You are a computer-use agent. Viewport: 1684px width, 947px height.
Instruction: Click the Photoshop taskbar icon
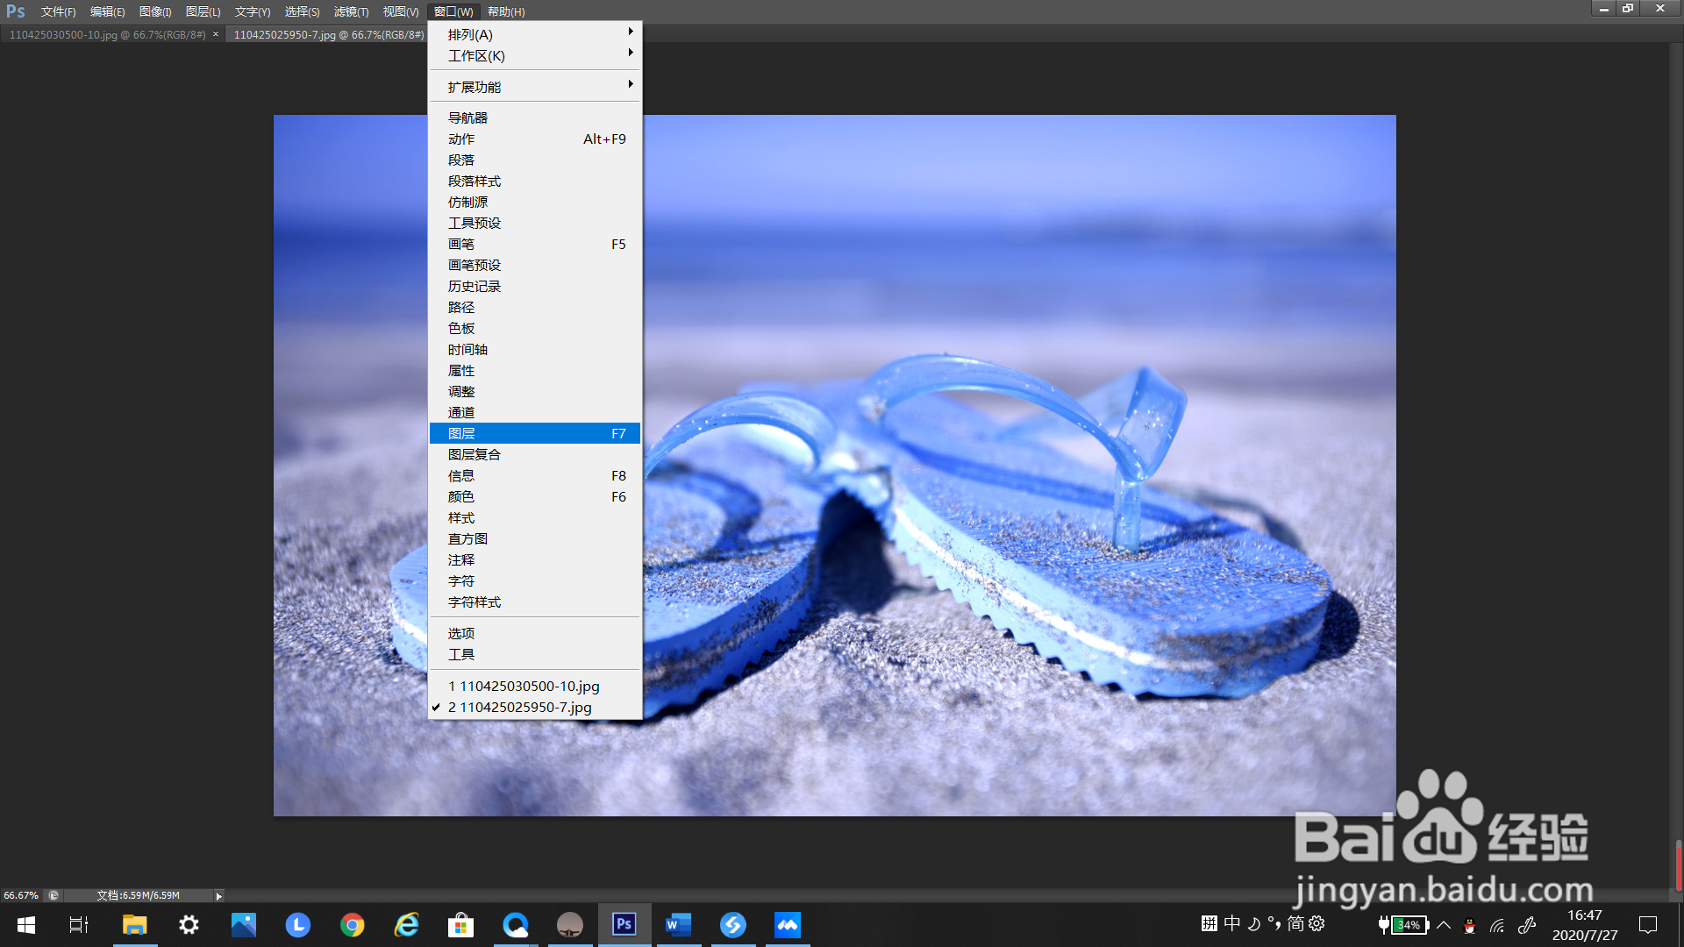coord(624,924)
